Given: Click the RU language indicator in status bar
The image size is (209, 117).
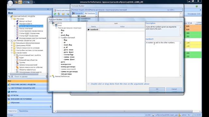Looking at the screenshot, I should coord(189,115).
